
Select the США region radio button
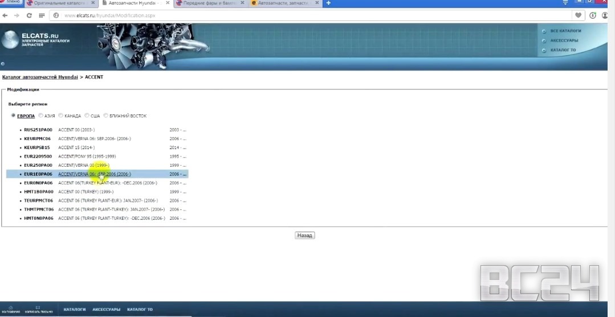(x=87, y=116)
